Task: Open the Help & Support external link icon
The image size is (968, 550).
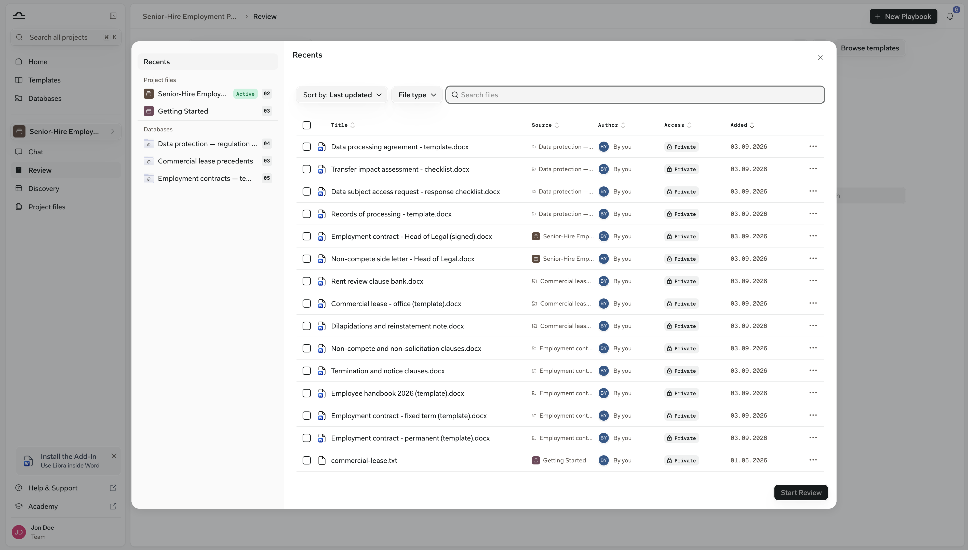Action: click(113, 488)
